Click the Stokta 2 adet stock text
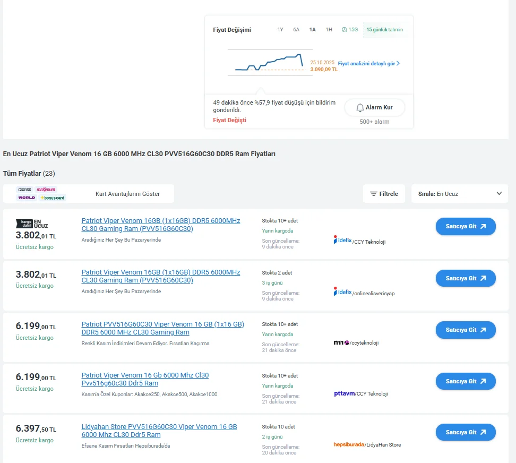Image resolution: width=516 pixels, height=463 pixels. (277, 273)
